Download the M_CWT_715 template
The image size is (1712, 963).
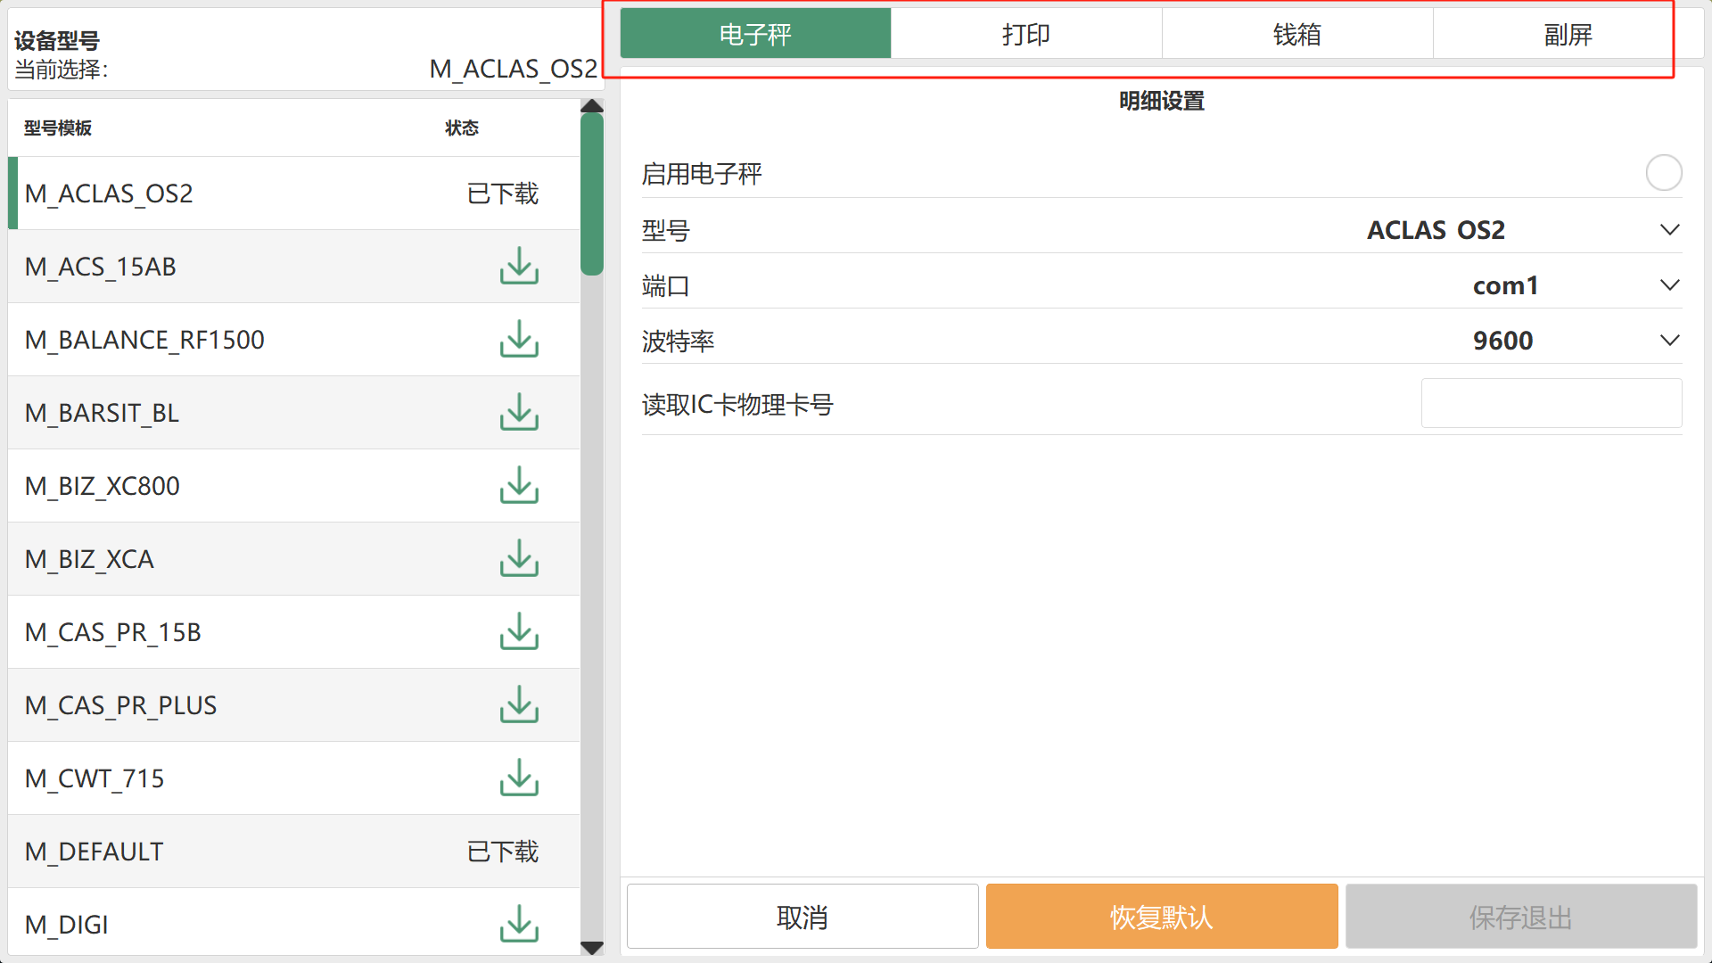519,778
